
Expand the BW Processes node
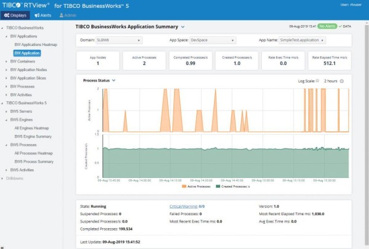(x=6, y=86)
